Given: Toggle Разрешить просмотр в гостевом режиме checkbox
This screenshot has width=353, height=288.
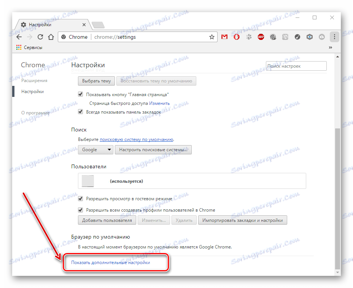Looking at the screenshot, I should 80,198.
